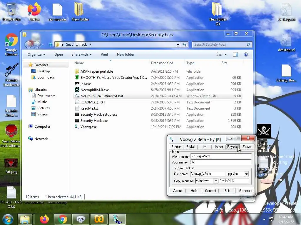Toggle the preview pane icon in Explorer
301x225 pixels.
coord(235,54)
